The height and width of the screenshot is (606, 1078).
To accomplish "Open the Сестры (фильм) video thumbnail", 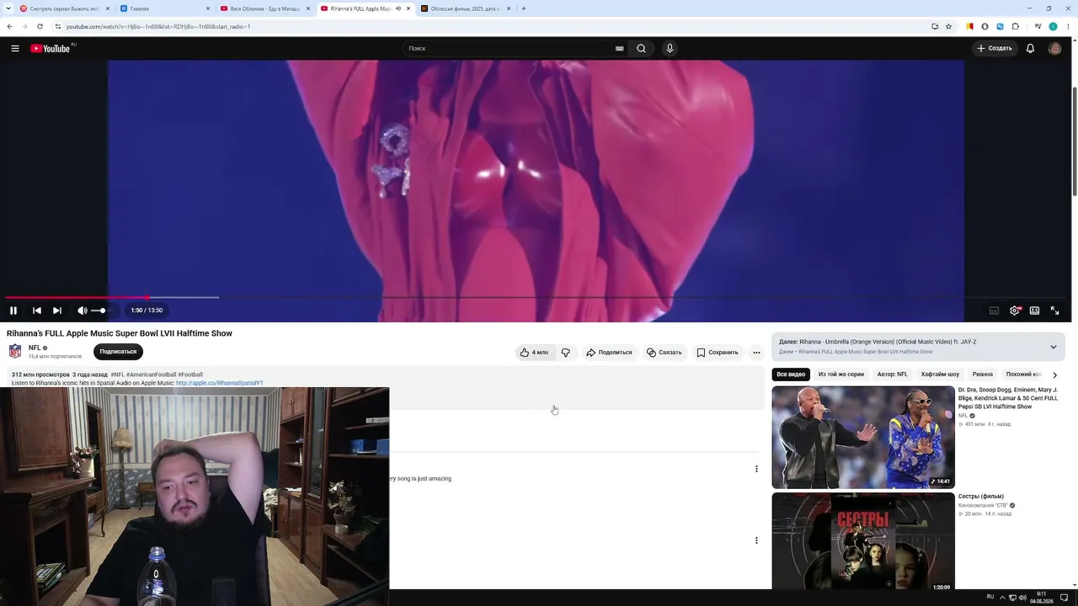I will tap(863, 540).
